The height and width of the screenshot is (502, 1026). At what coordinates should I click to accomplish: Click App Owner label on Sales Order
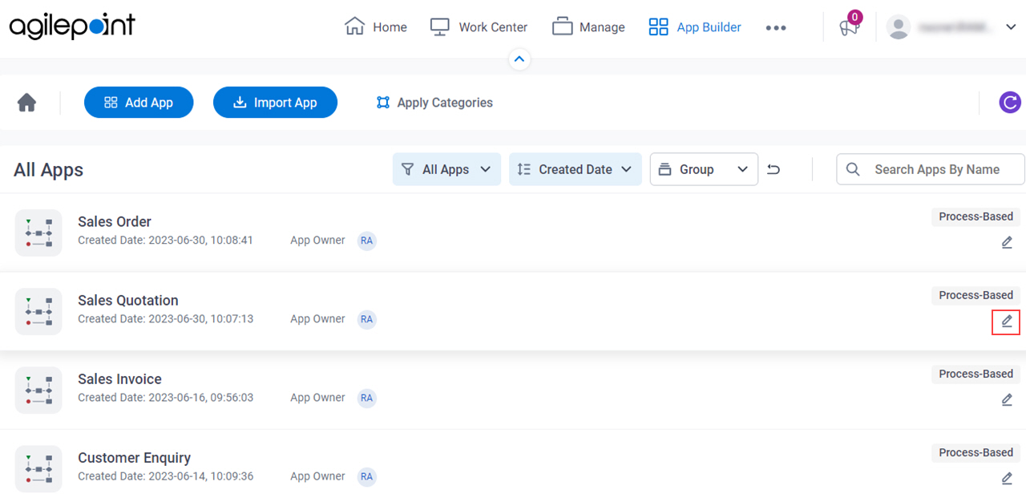[317, 240]
